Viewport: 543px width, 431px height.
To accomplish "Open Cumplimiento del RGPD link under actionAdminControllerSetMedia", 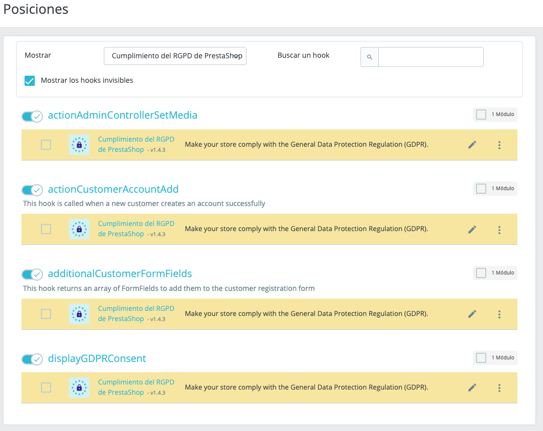I will [x=136, y=144].
